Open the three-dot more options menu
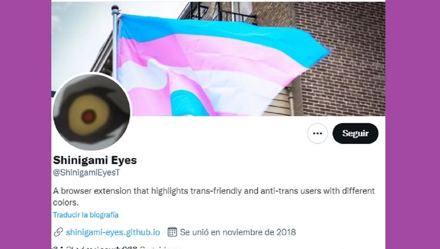 317,133
